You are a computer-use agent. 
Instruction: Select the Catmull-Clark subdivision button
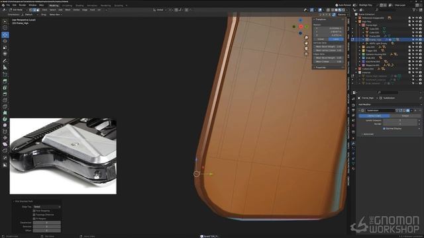374,116
